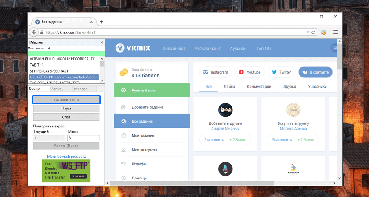
Task: Click the iMacros Стоп button
Action: point(66,117)
